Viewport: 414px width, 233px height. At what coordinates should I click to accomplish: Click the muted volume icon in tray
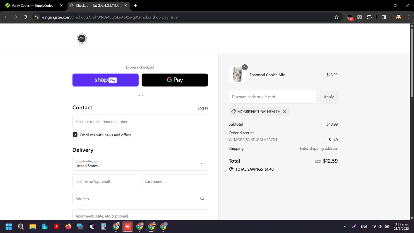381,227
